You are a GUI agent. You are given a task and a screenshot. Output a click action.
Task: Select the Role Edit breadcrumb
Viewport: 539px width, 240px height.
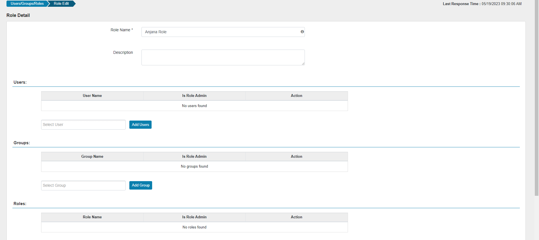click(x=61, y=4)
